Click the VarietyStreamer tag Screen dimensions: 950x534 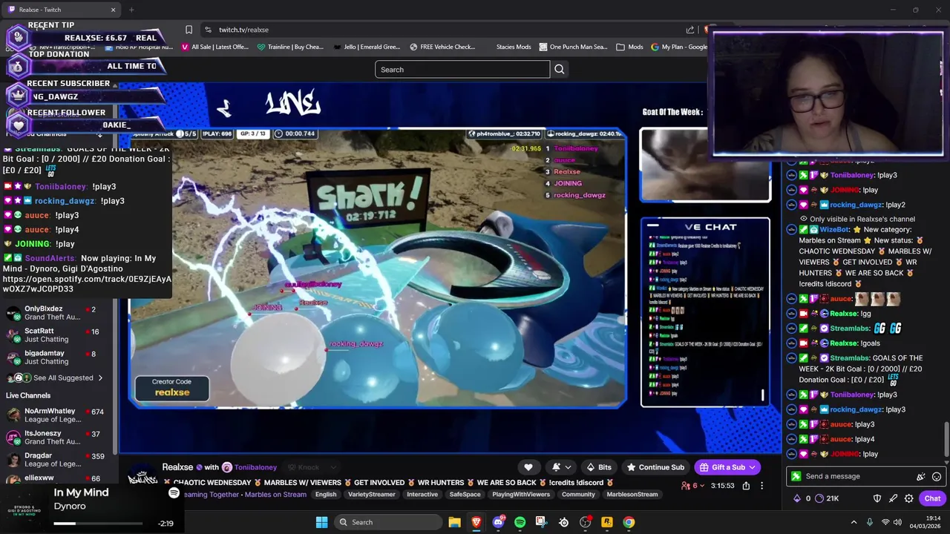pos(372,495)
